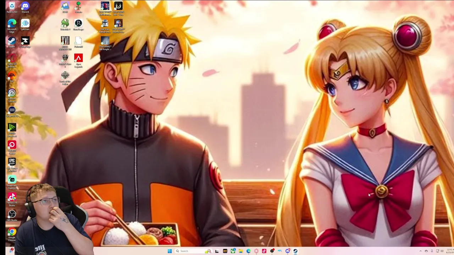
Task: Switch to Steam in the taskbar
Action: click(295, 251)
